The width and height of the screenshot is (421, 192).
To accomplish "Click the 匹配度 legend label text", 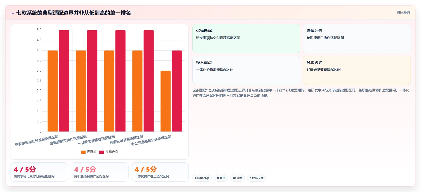I will [x=92, y=152].
